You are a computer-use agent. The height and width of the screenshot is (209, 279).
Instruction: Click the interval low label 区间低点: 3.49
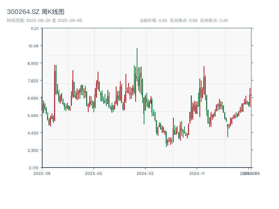214,21
